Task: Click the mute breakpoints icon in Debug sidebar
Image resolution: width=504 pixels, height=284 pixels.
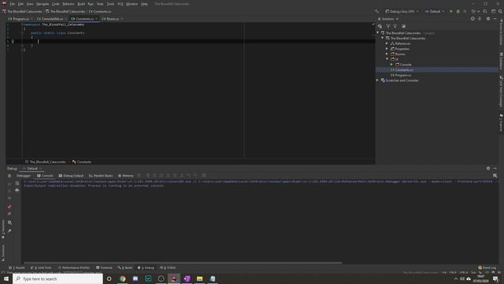Action: 9,214
